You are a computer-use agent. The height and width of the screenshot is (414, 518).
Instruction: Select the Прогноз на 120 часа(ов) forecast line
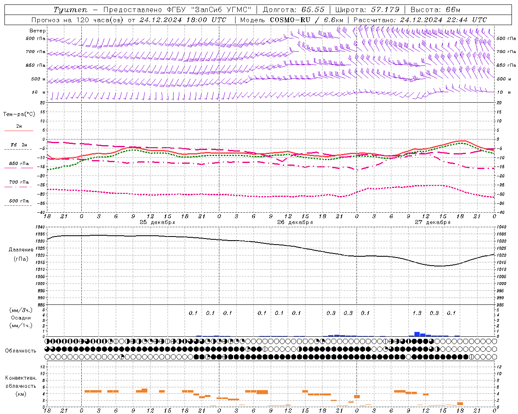pos(129,20)
